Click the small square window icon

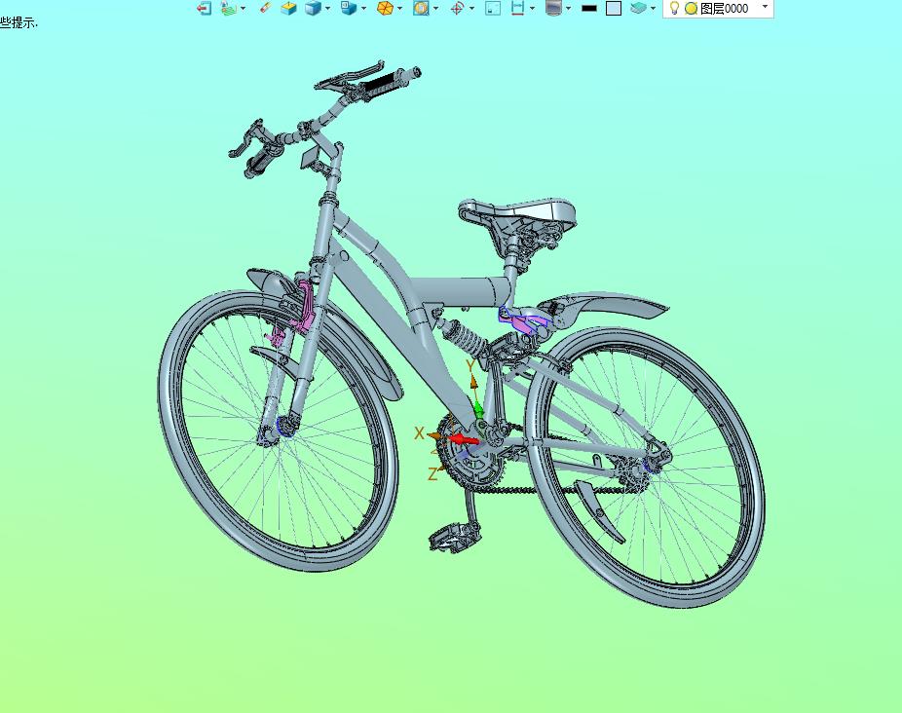click(493, 8)
